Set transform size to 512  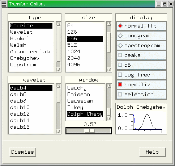pyautogui.click(x=85, y=45)
